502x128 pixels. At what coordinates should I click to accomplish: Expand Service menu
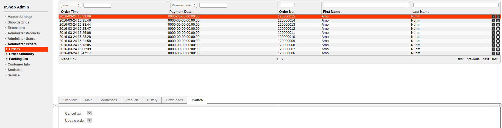click(13, 75)
